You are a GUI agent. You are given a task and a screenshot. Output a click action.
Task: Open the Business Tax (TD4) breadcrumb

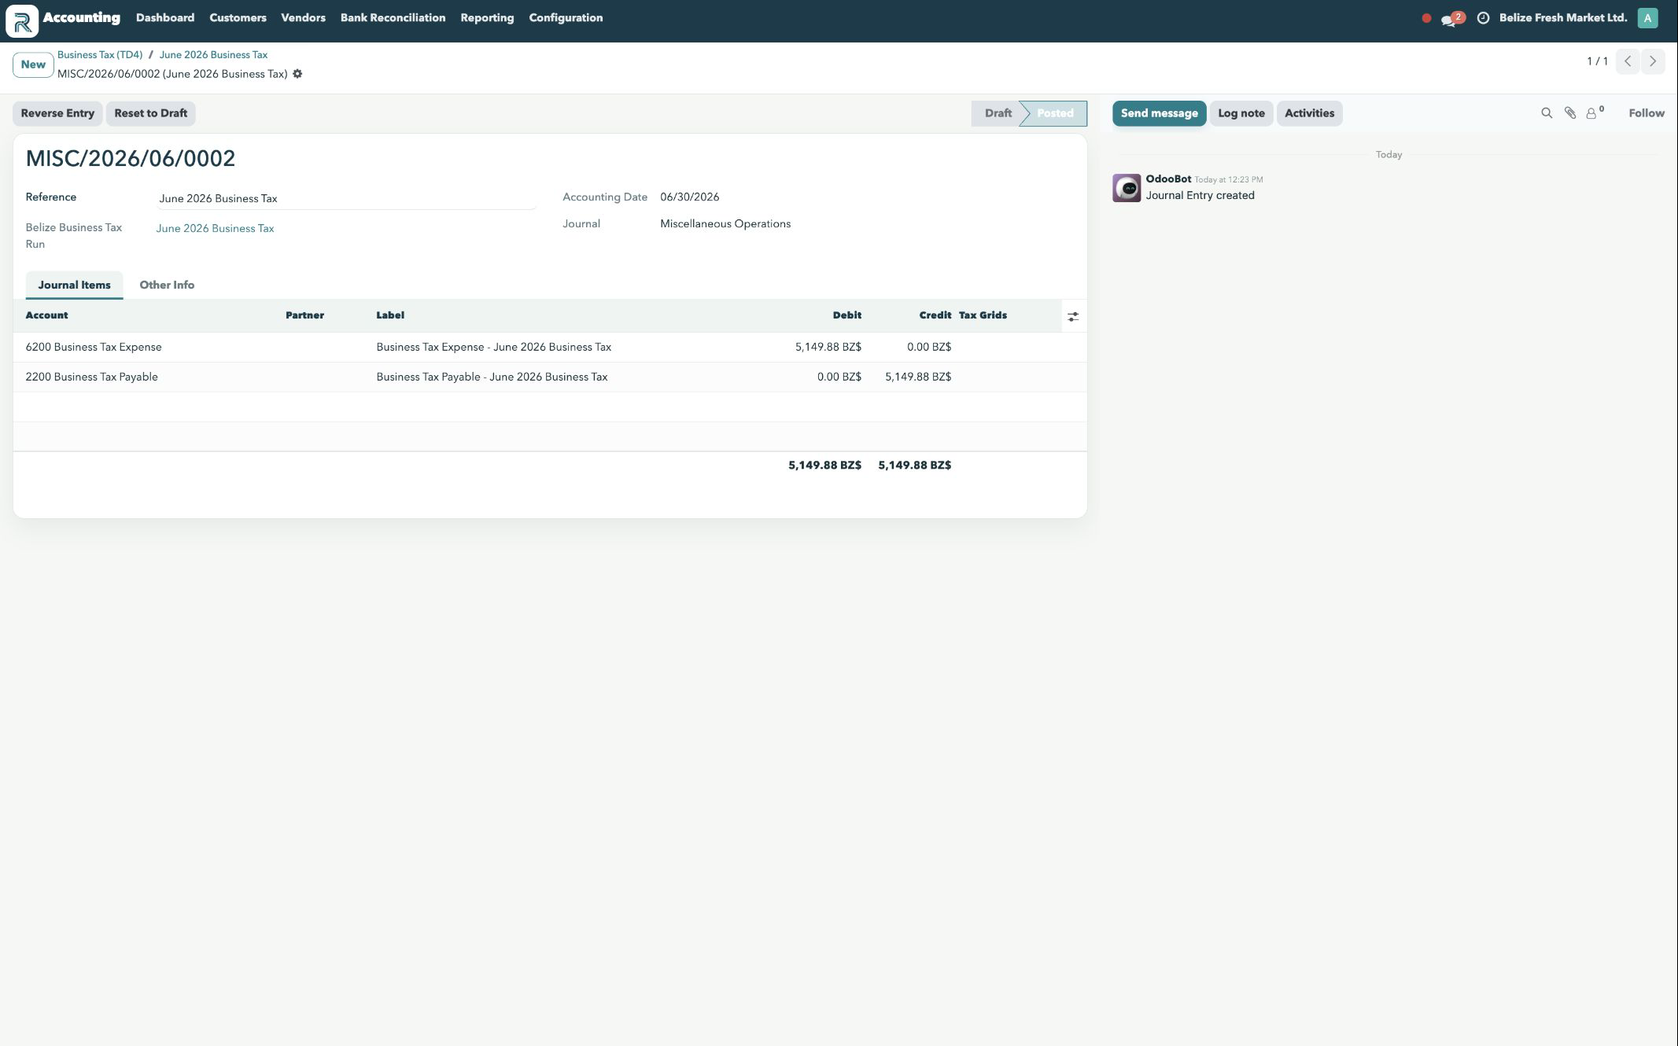(x=100, y=55)
